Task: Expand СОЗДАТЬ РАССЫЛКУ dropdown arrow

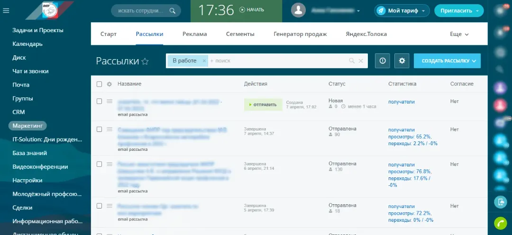Action: [x=474, y=61]
